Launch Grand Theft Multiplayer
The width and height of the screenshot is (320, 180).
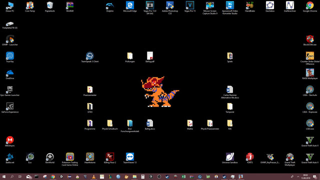coord(290,159)
